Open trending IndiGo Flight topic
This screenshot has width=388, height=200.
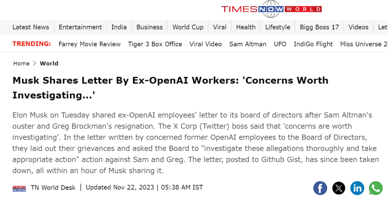tap(313, 44)
